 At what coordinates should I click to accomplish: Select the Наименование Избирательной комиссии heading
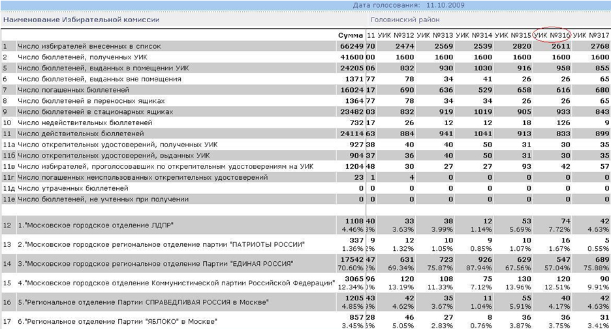[x=82, y=20]
